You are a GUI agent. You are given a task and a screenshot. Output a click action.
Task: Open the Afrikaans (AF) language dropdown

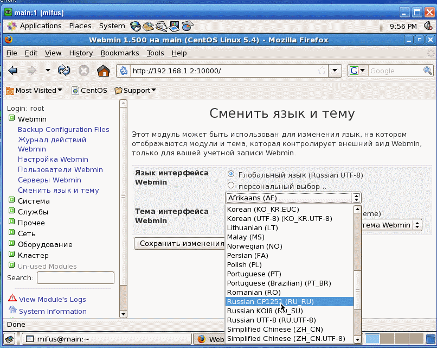point(293,198)
